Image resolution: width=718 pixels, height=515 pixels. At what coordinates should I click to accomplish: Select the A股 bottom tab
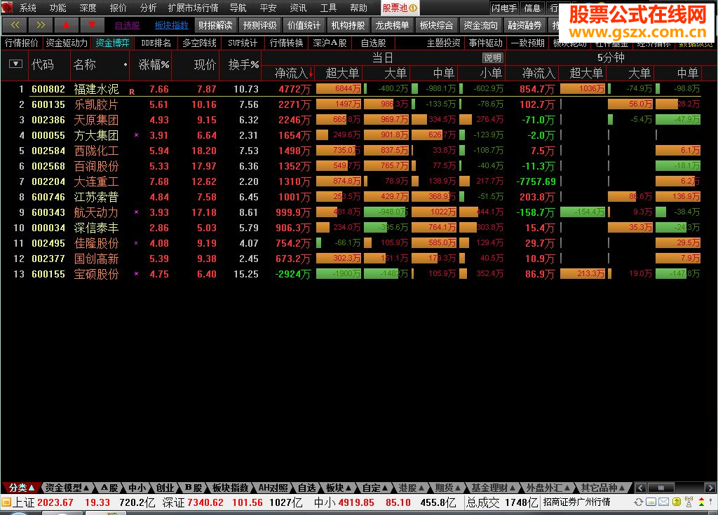coord(109,488)
